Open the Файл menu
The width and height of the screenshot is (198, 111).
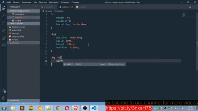pos(8,2)
